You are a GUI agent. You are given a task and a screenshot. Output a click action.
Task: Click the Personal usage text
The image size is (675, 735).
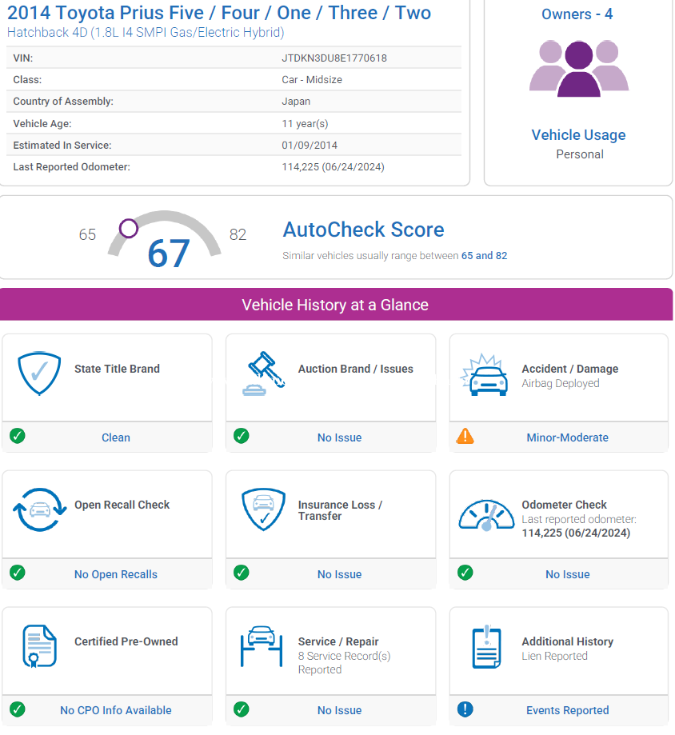click(x=580, y=154)
